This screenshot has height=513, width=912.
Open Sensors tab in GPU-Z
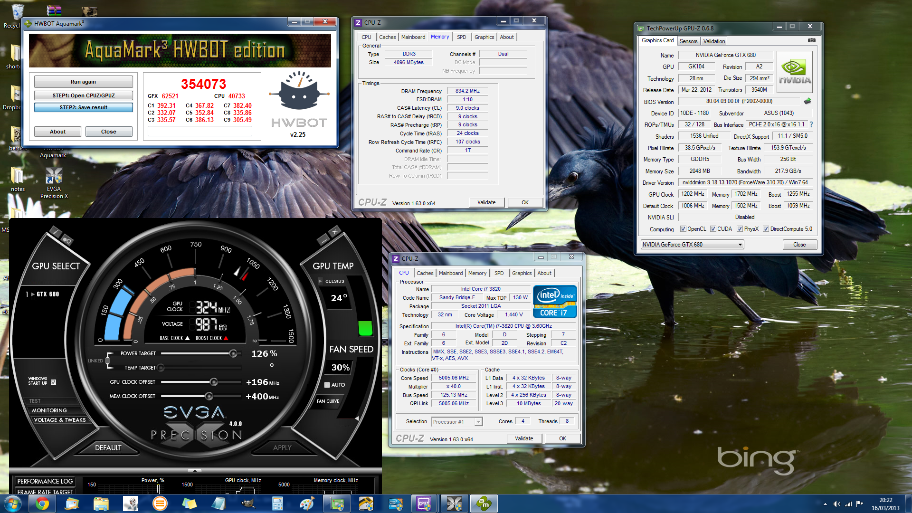688,41
